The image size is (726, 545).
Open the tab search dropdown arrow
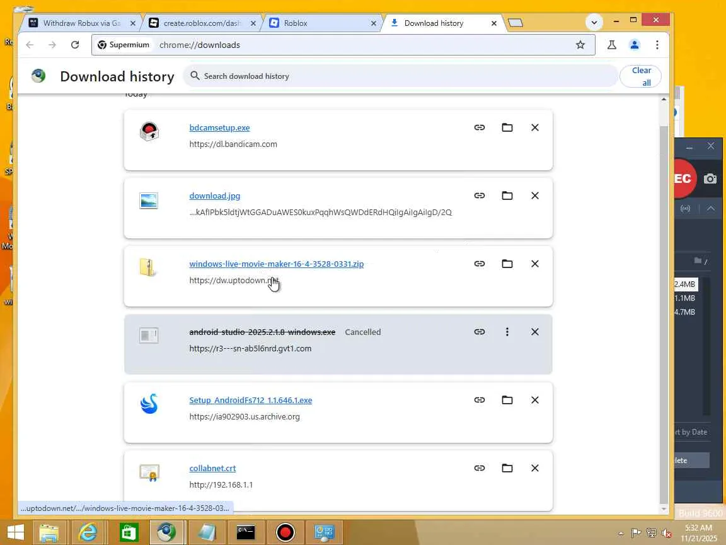point(594,22)
